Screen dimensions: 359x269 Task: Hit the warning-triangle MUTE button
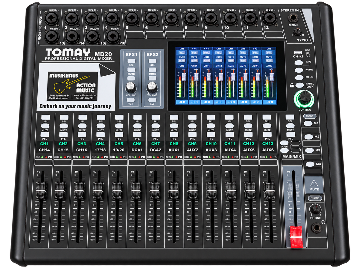click(x=314, y=185)
